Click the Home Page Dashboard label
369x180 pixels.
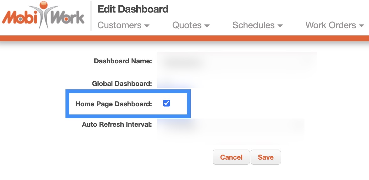113,104
